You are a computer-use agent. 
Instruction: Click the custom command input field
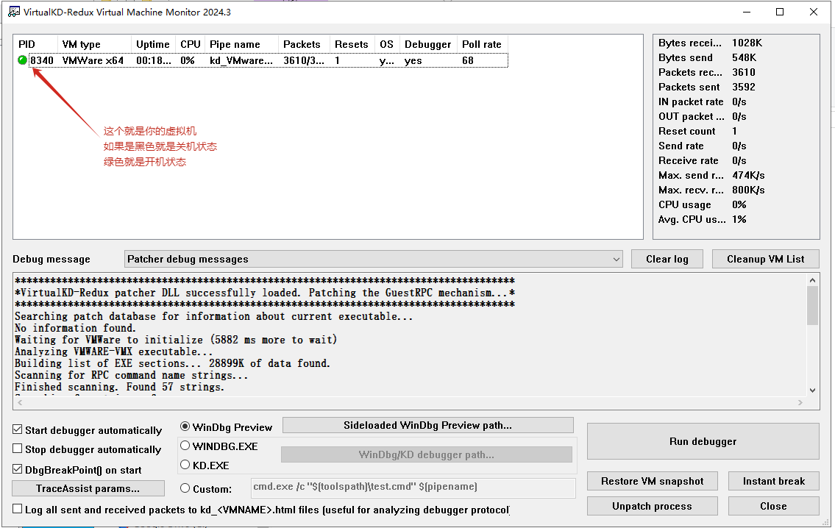point(412,487)
